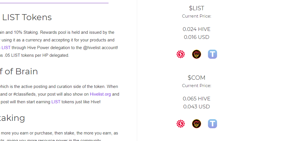Open the Tribaldex T icon under $LIST

pyautogui.click(x=212, y=54)
